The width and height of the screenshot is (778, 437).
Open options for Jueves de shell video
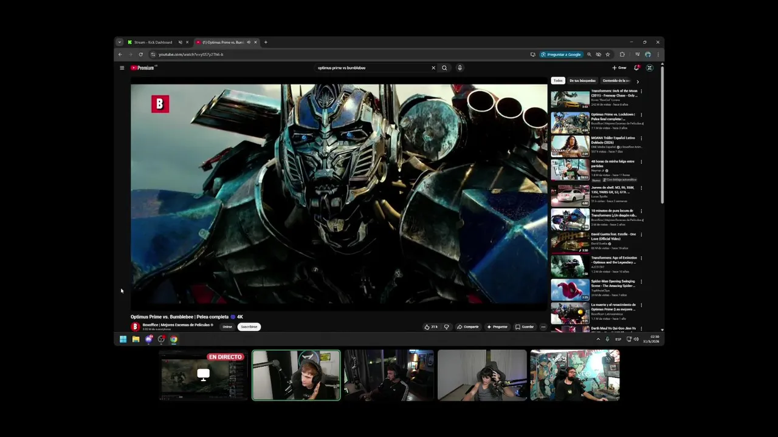[x=641, y=188]
